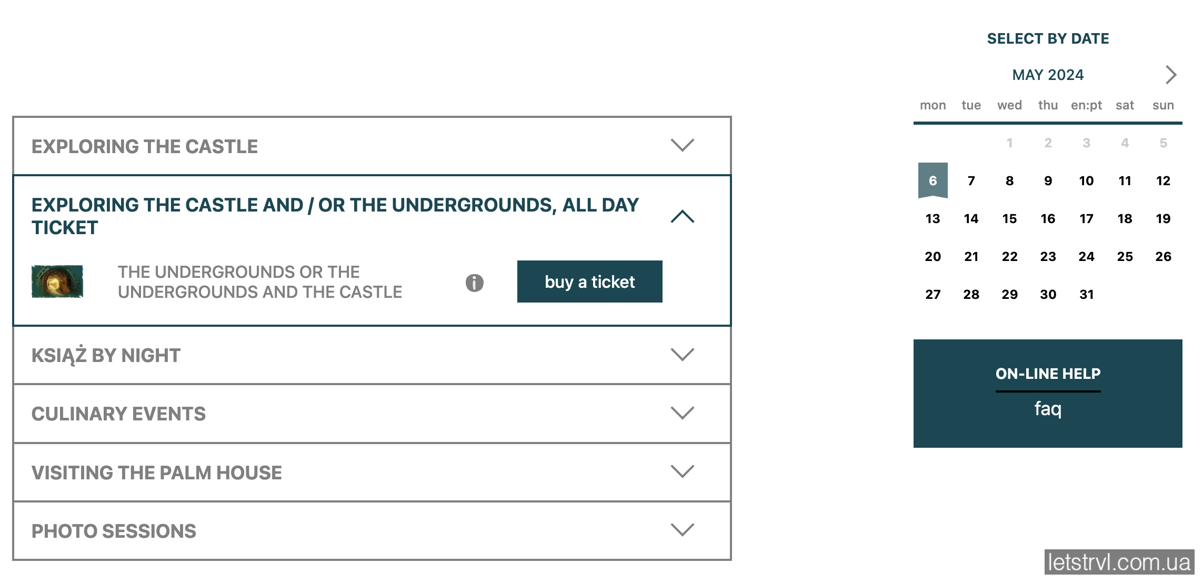Pick May 9 in the calendar
Viewport: 1203px width, 583px height.
pyautogui.click(x=1048, y=180)
